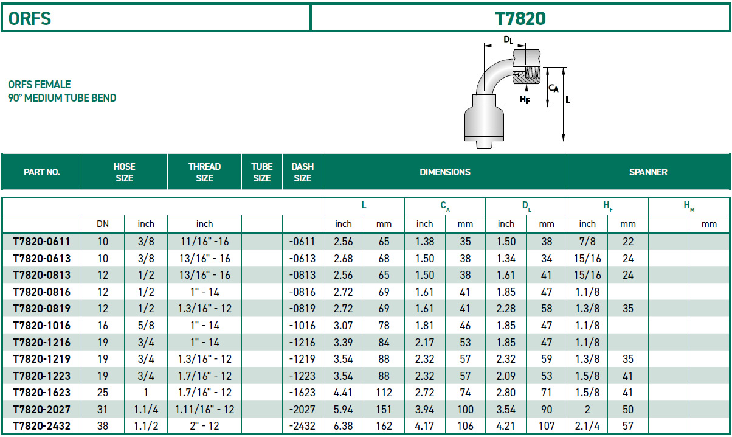Click the TUBE SIZE column header
Screen dimensions: 732x437
tap(262, 172)
